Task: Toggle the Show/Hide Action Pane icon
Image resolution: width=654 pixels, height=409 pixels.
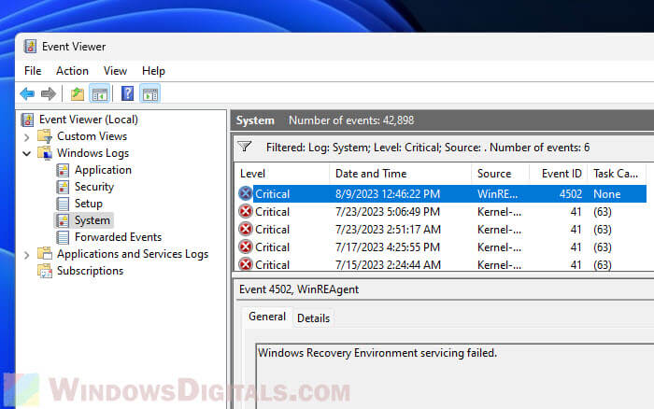Action: pos(150,93)
